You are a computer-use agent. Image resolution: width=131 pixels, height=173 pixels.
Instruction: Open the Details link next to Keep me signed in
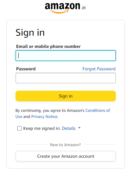[x=69, y=128]
